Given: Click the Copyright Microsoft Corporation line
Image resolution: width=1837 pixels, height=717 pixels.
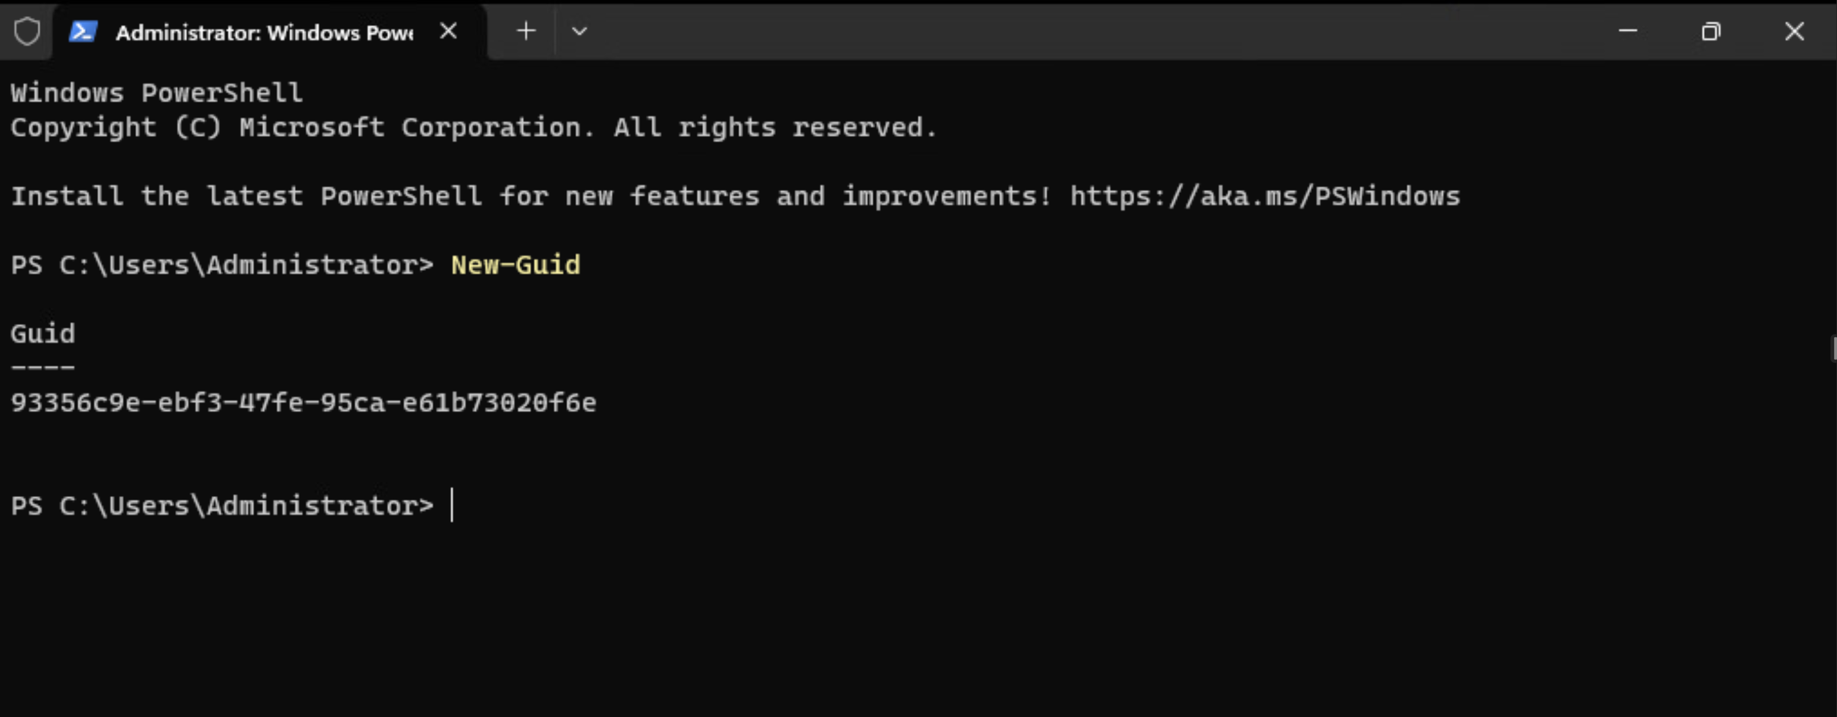Looking at the screenshot, I should pyautogui.click(x=473, y=127).
